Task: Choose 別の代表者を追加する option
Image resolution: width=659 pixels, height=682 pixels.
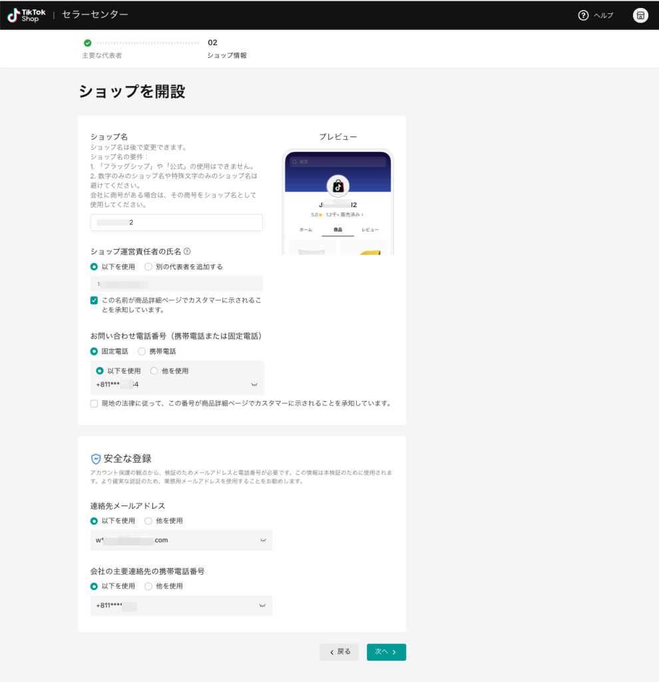Action: (148, 266)
